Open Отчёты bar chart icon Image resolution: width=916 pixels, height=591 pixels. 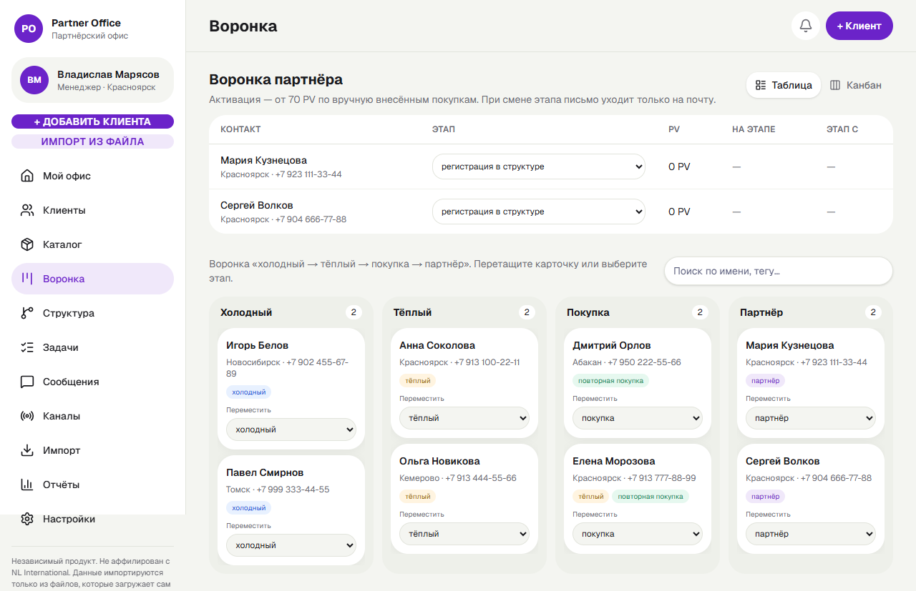[27, 485]
